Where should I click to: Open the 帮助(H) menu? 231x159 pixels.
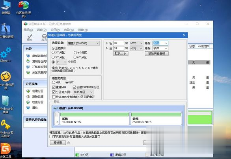coord(83,30)
